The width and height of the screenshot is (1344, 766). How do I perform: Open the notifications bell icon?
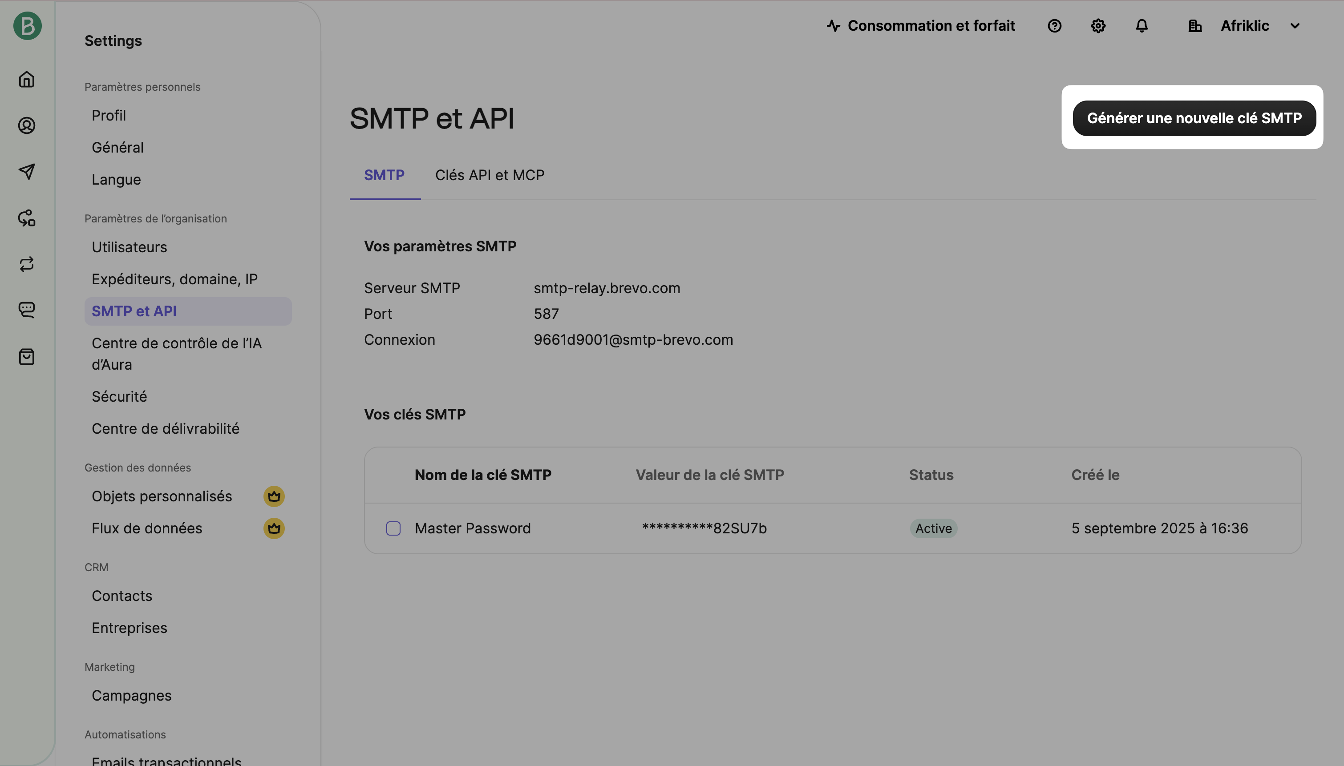tap(1142, 26)
